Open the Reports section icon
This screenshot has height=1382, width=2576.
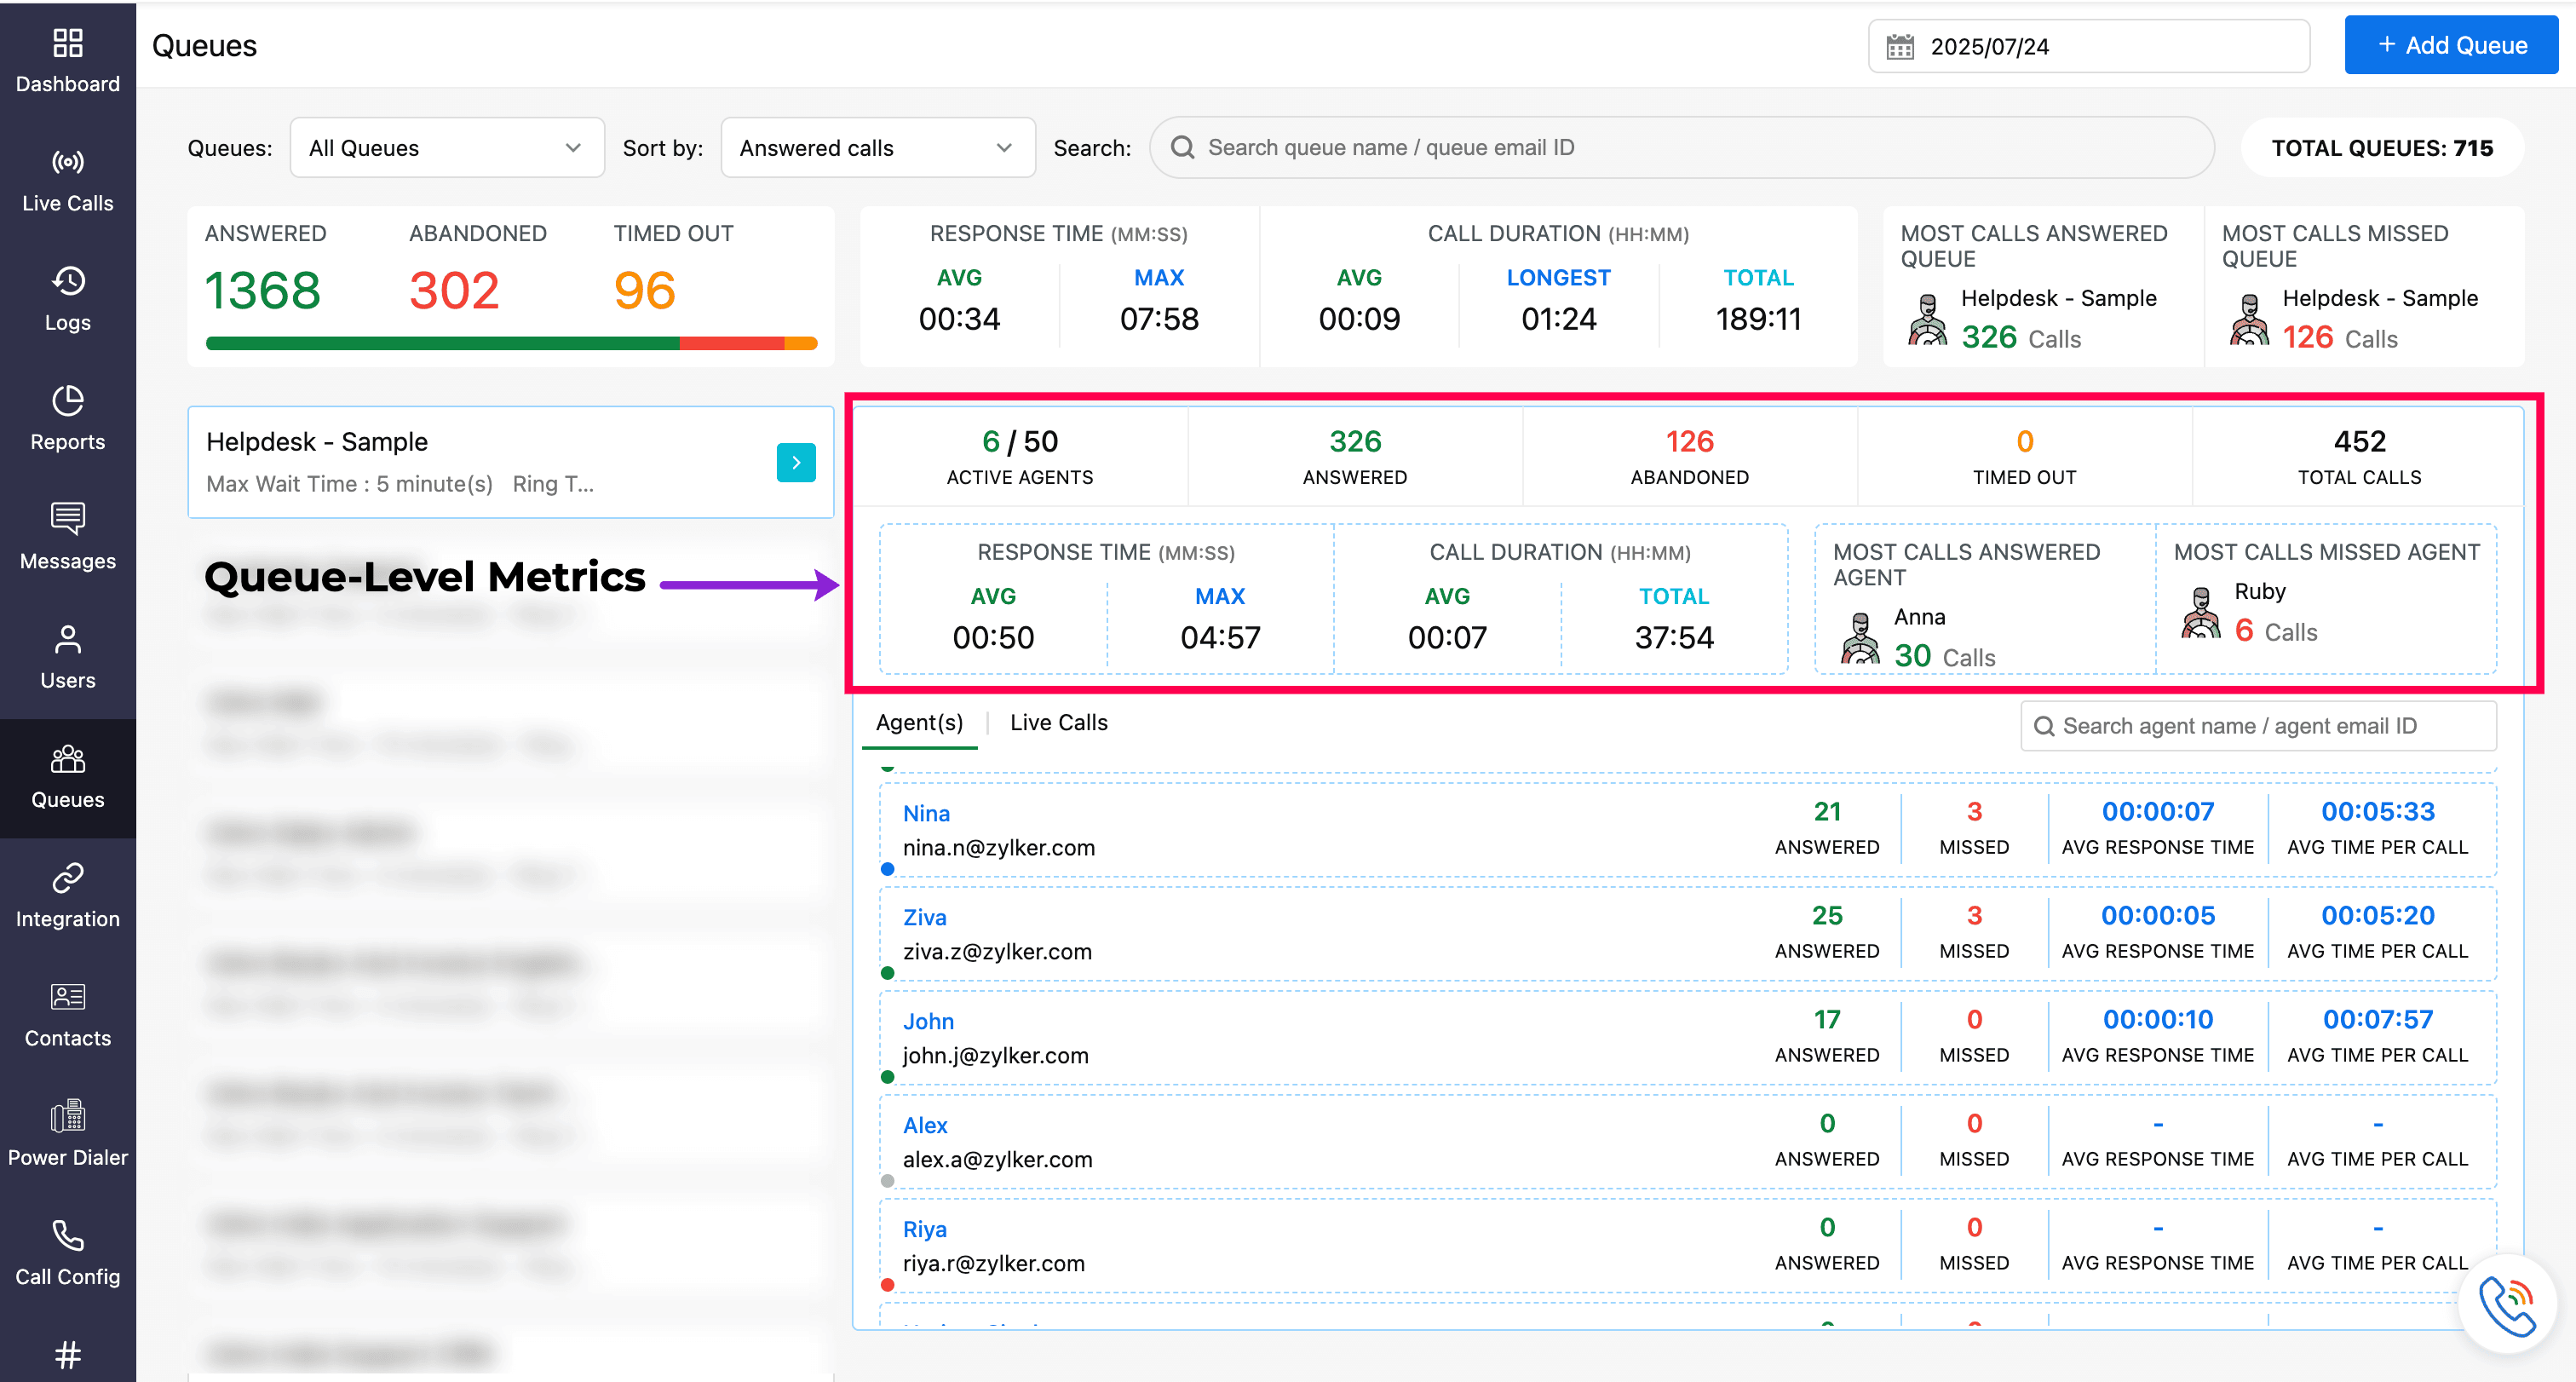tap(67, 418)
